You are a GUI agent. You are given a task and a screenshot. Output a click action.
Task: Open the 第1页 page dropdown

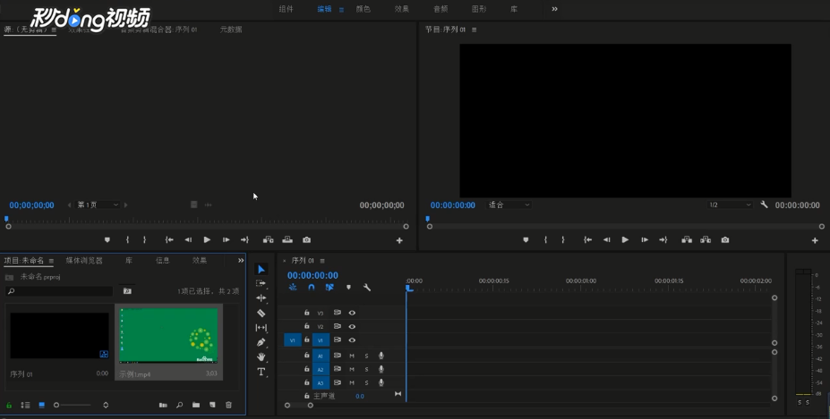(98, 205)
